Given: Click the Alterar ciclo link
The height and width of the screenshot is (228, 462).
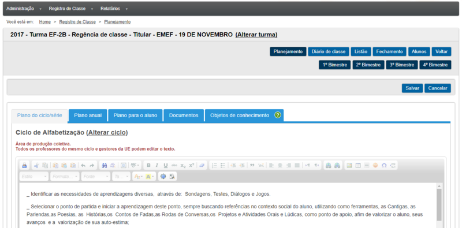Looking at the screenshot, I should click(107, 133).
